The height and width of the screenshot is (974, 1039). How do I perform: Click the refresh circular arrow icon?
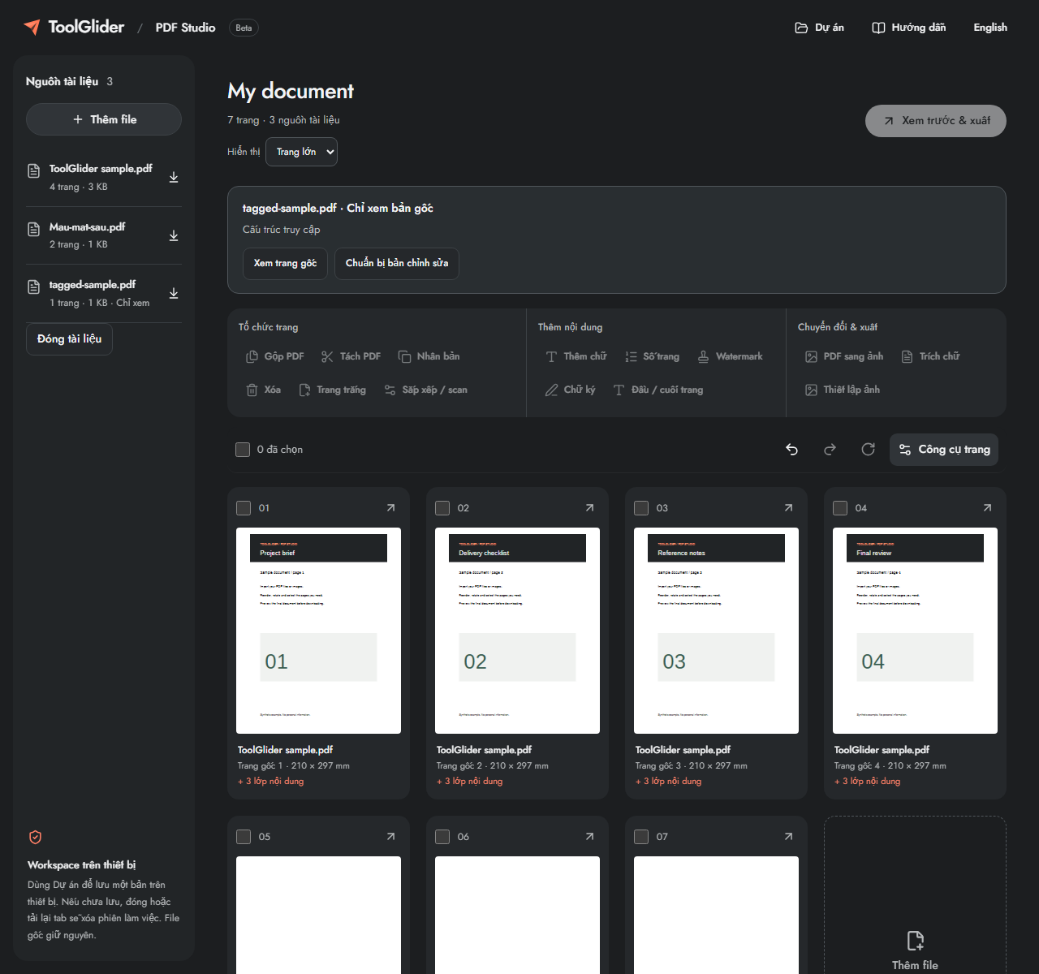(868, 450)
